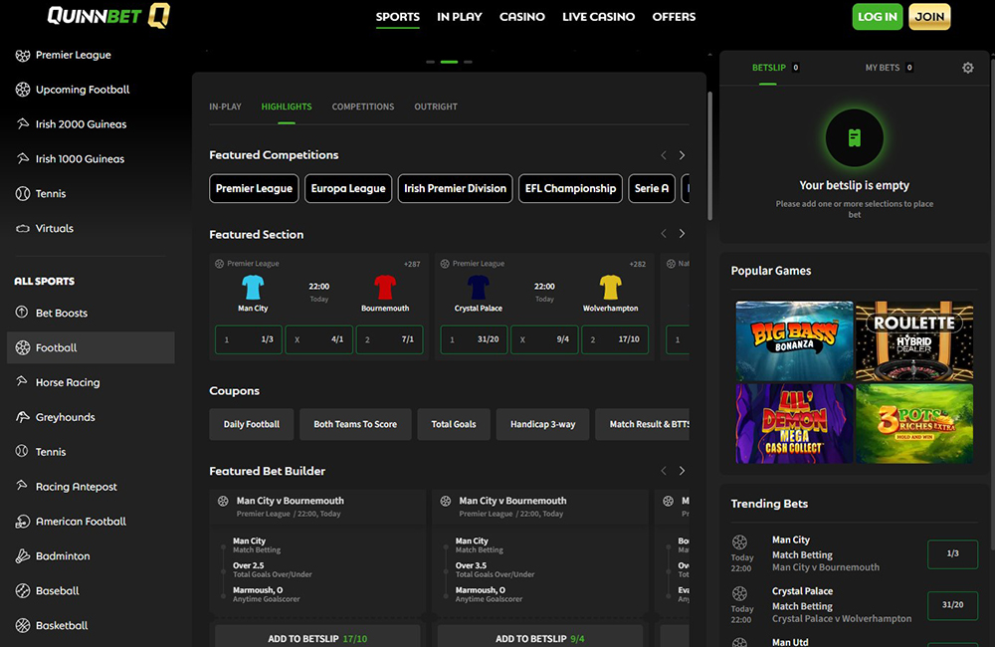Click the Log In button
The width and height of the screenshot is (995, 647).
(878, 17)
